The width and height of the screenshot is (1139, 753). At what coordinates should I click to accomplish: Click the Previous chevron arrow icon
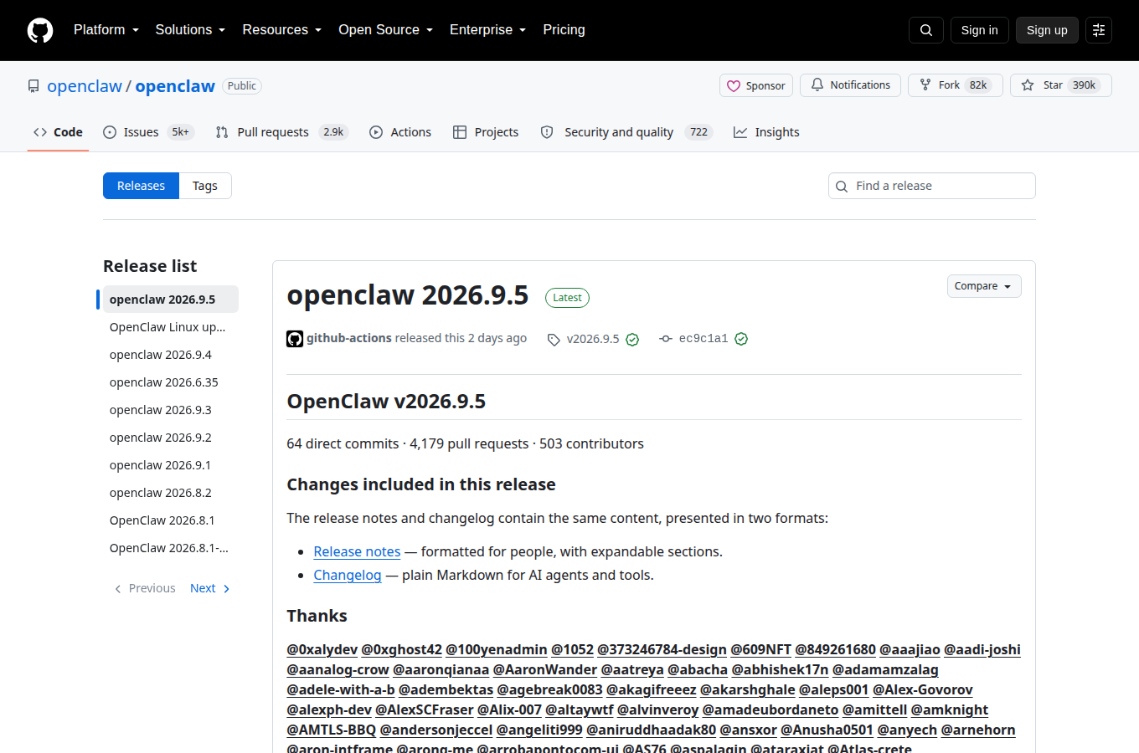click(118, 589)
